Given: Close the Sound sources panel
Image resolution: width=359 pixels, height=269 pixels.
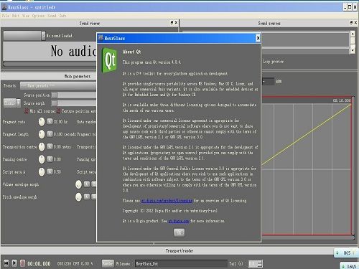Looking at the screenshot, I should [x=355, y=22].
